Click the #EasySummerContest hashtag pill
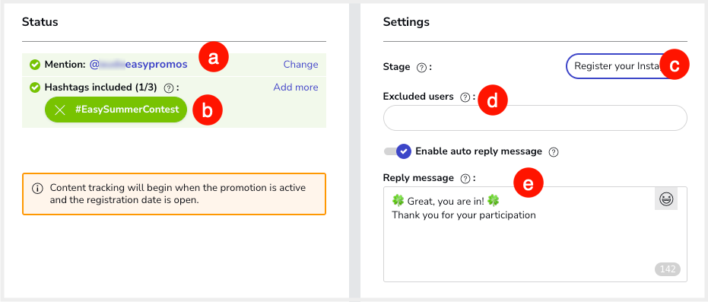This screenshot has height=302, width=708. coord(116,110)
